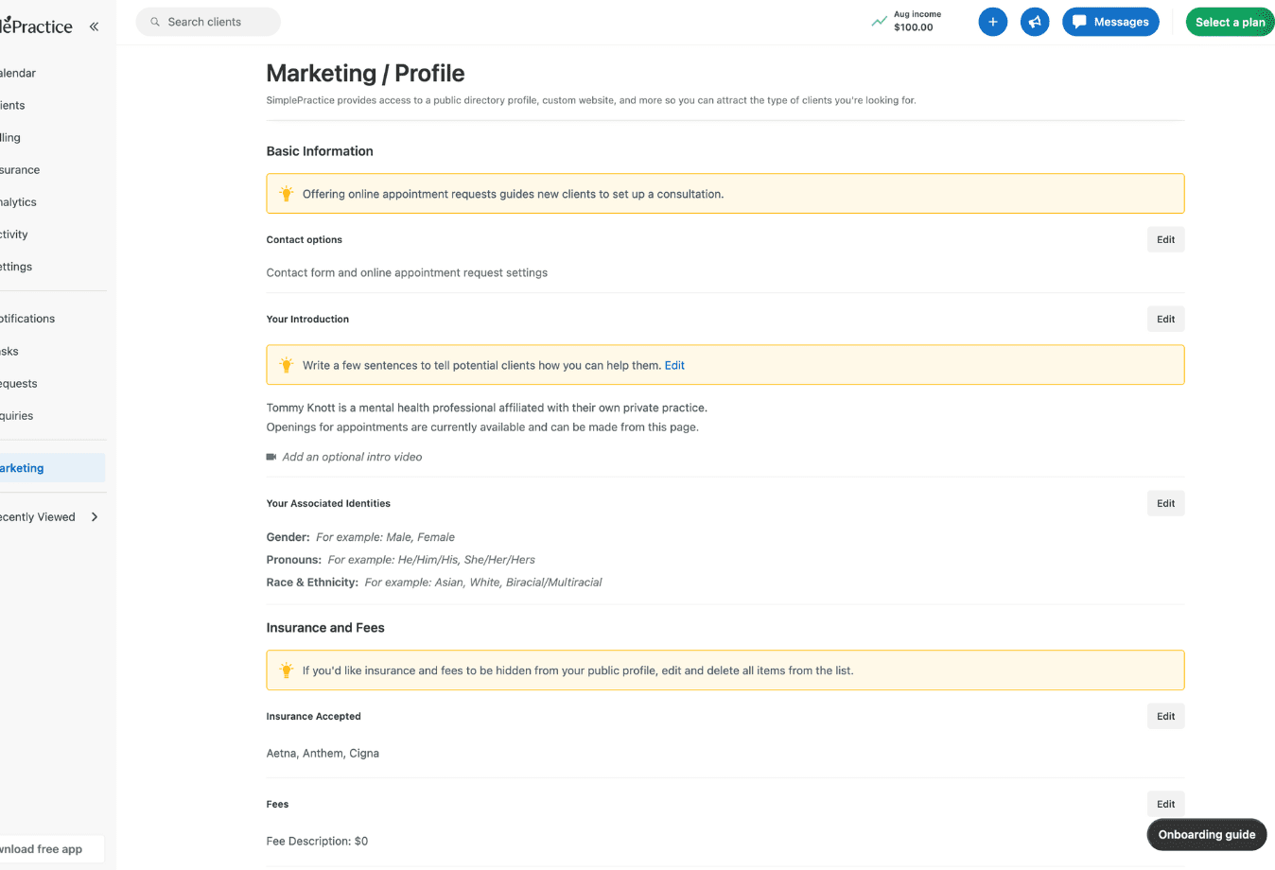Image resolution: width=1275 pixels, height=870 pixels.
Task: Open the Onboarding guide
Action: coord(1206,835)
